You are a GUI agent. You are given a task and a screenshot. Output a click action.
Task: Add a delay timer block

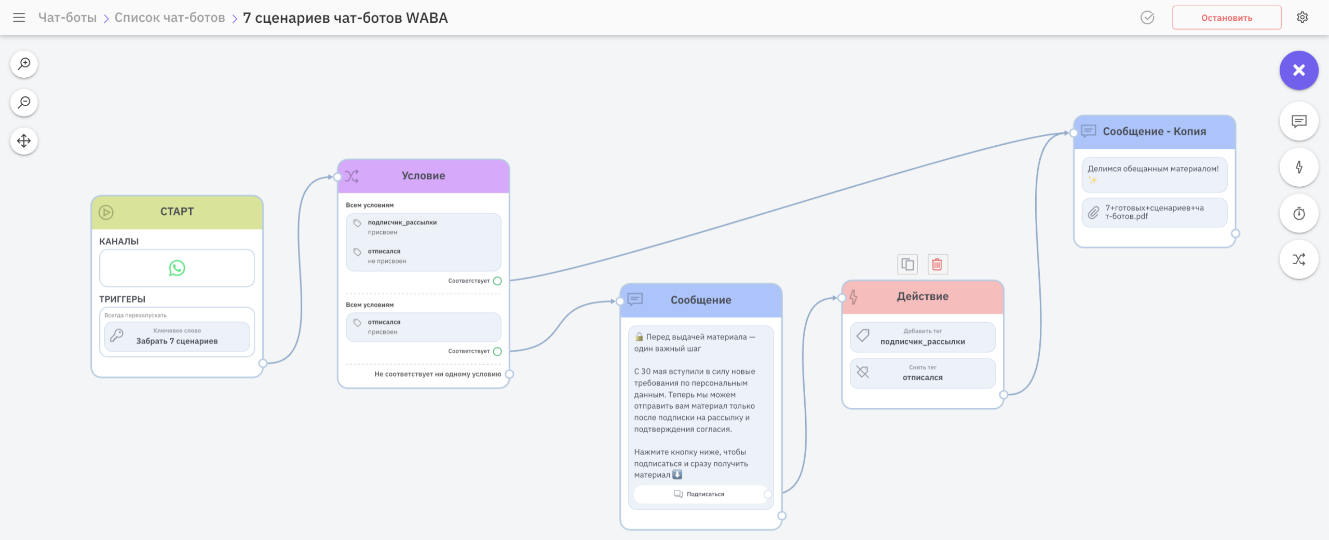tap(1298, 214)
